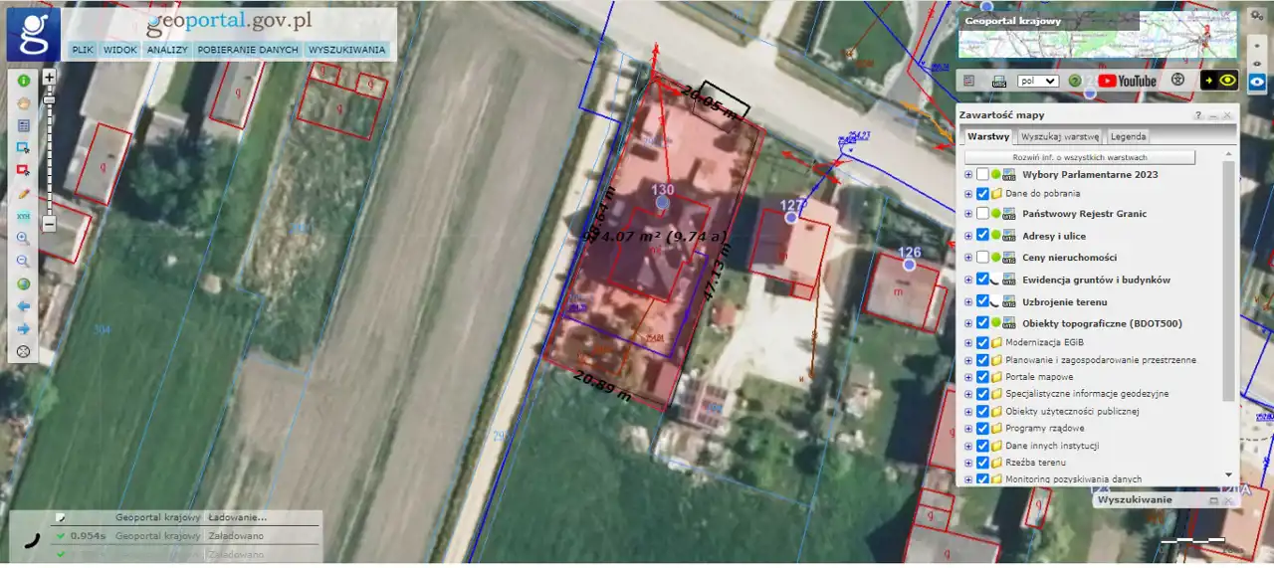Go to previous map view arrow
Screen dimensions: 1274x568
[23, 306]
